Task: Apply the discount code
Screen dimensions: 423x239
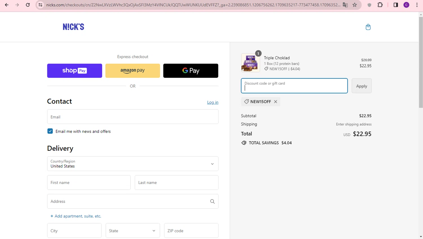Action: [x=362, y=86]
